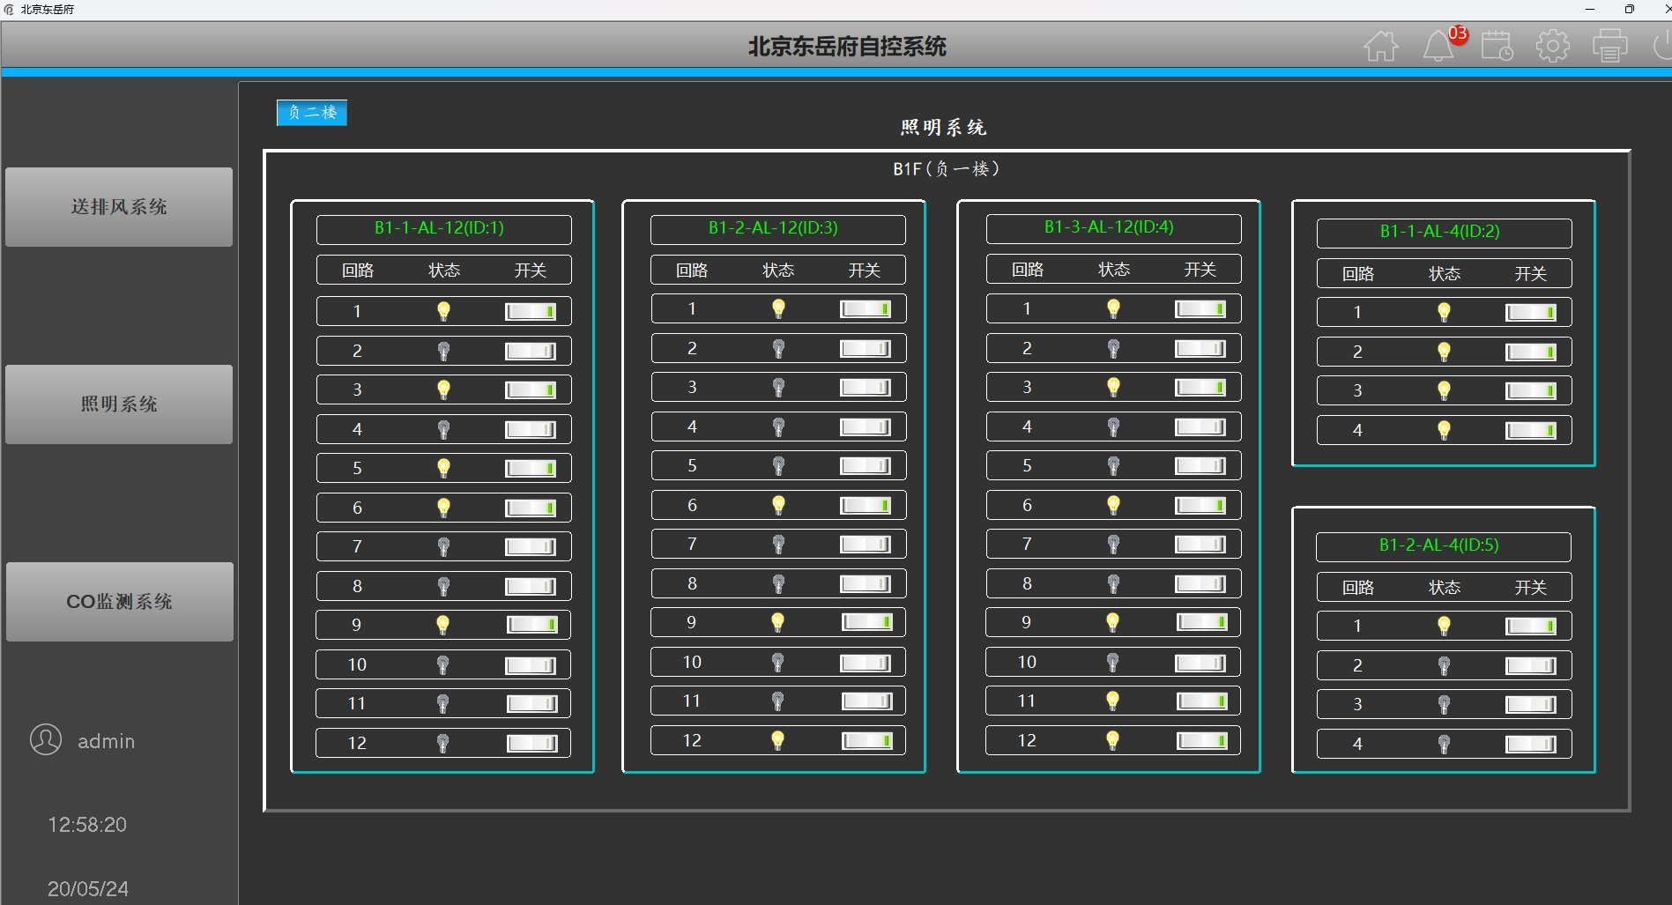Screen dimensions: 1672x905
Task: Click the admin user avatar icon
Action: coord(46,739)
